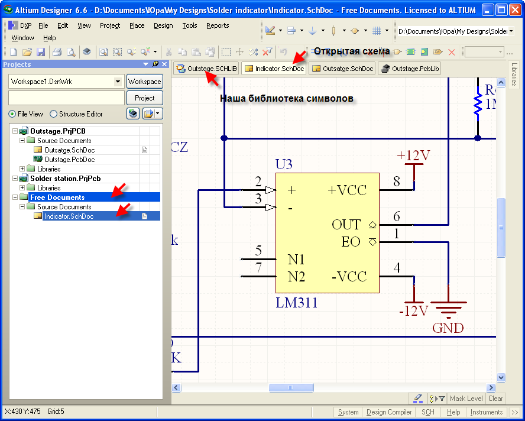Click the Print toolbar icon
This screenshot has height=421, width=525.
click(57, 52)
